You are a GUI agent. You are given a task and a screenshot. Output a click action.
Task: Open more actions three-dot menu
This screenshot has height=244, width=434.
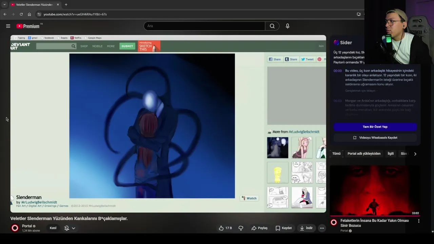click(322, 228)
